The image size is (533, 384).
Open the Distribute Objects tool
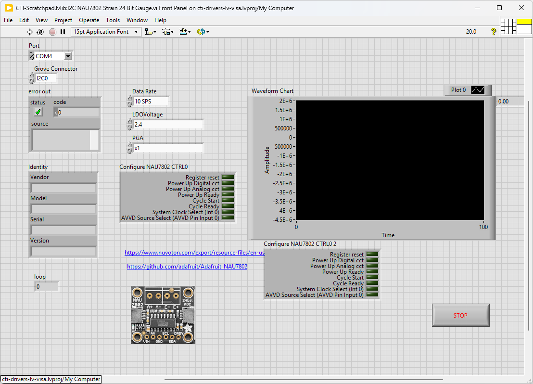167,32
